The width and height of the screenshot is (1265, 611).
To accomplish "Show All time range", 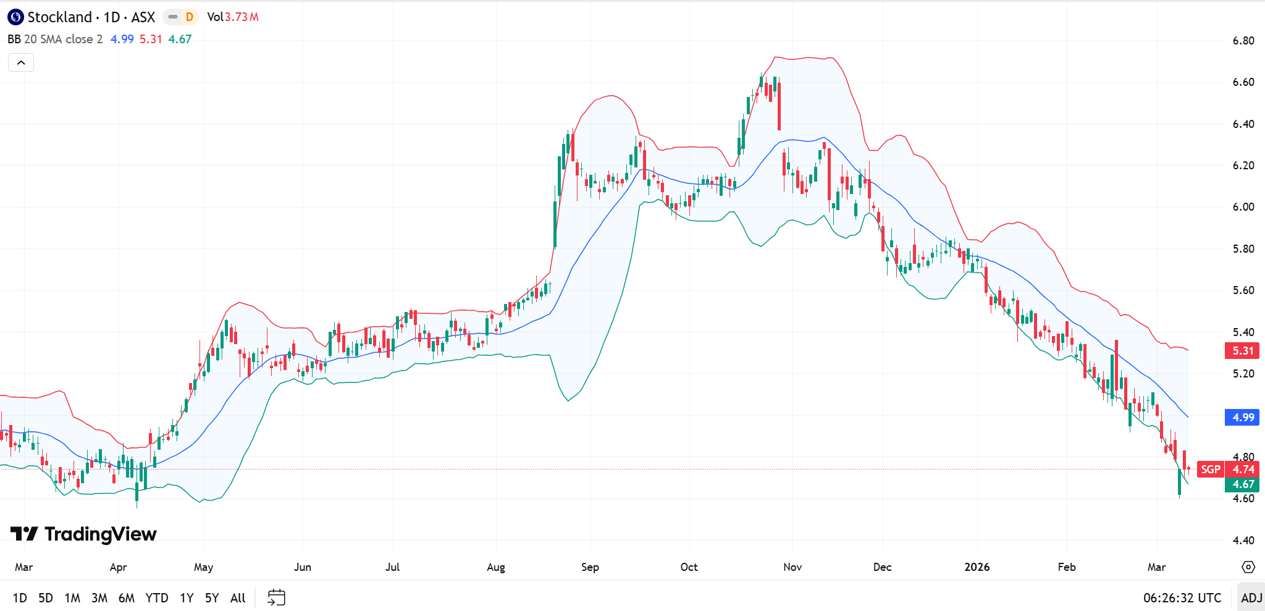I will (x=238, y=597).
